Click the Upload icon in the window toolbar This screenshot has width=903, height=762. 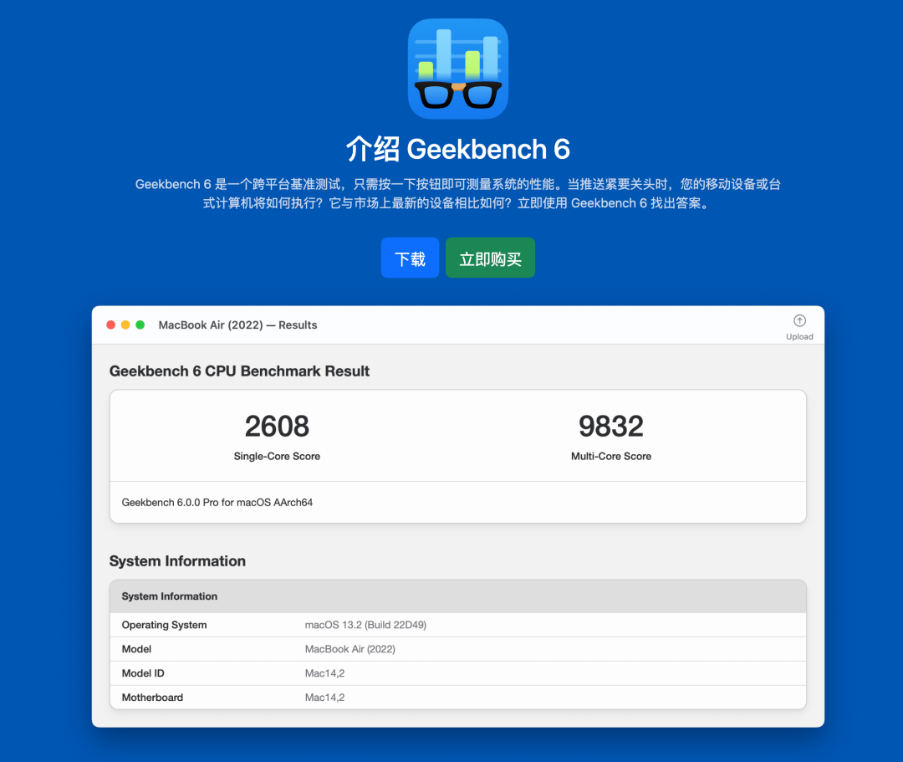coord(799,320)
